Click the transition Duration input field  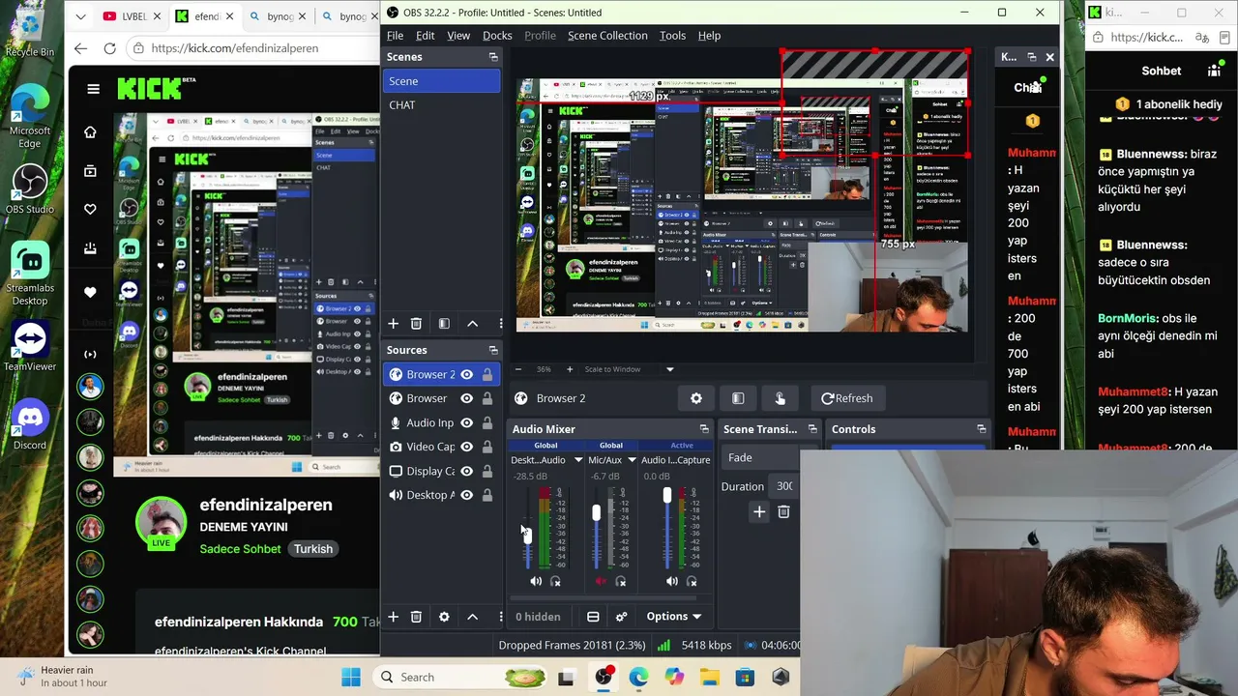coord(783,486)
